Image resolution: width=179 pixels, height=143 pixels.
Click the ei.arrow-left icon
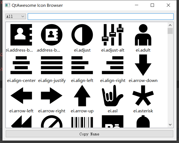pos(21,96)
